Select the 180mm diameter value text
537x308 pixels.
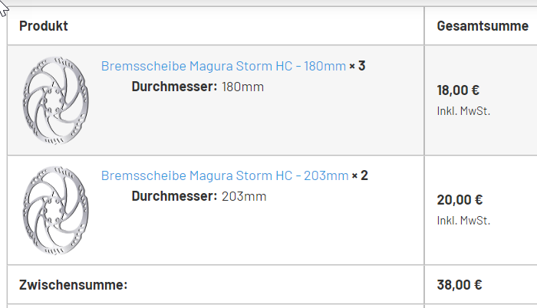pos(242,87)
